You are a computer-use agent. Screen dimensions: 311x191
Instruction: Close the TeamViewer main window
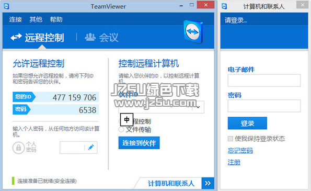coord(206,5)
